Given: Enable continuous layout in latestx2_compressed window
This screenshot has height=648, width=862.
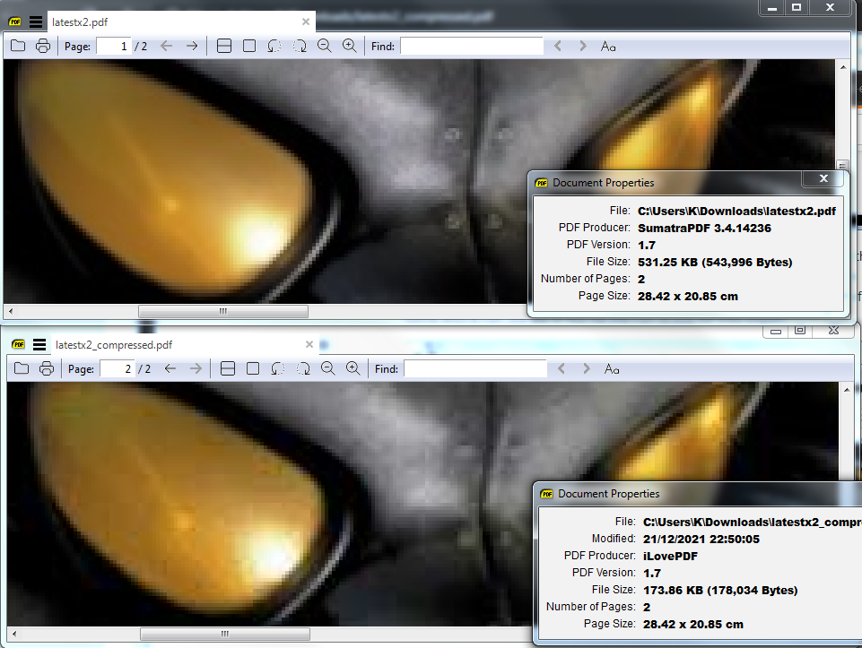Looking at the screenshot, I should [x=228, y=368].
